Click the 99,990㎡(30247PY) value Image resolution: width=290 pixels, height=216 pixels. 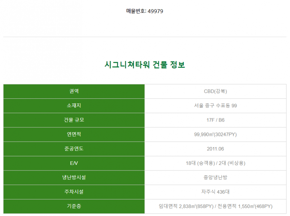click(215, 134)
